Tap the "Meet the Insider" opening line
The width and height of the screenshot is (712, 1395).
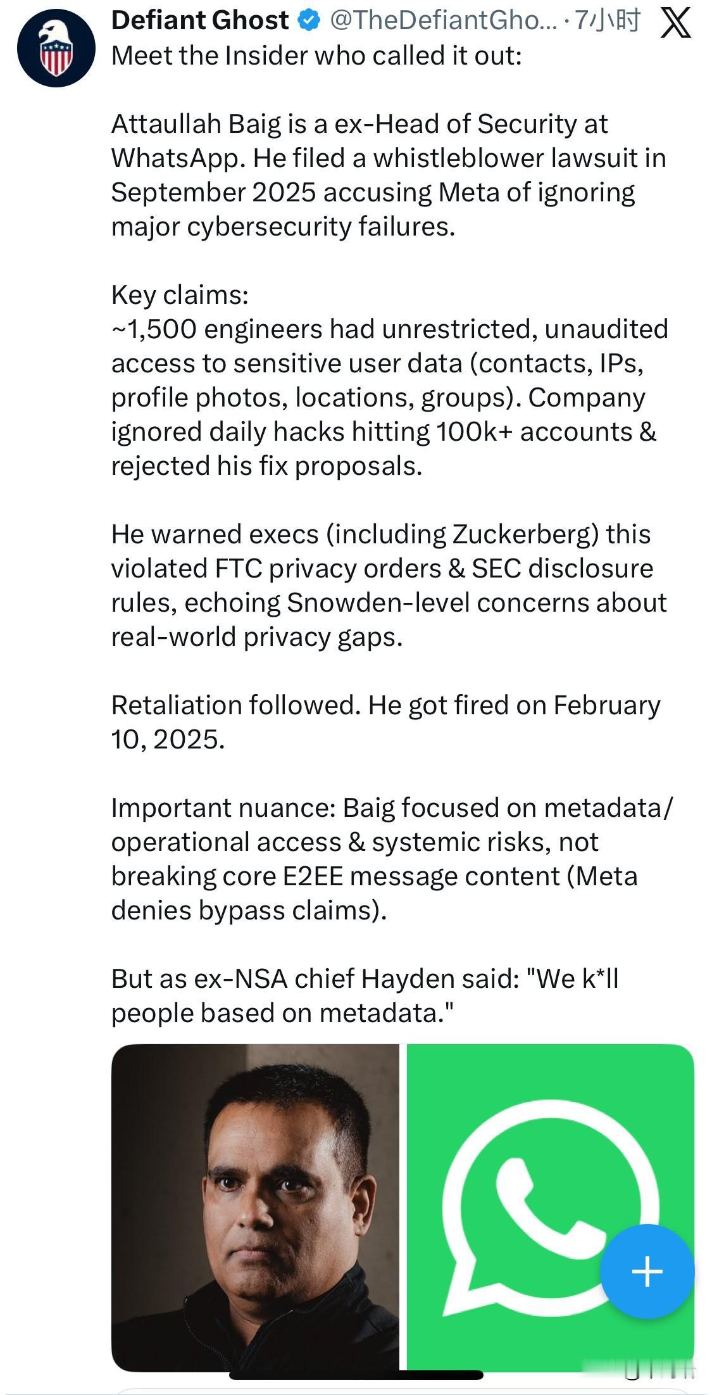pos(316,56)
